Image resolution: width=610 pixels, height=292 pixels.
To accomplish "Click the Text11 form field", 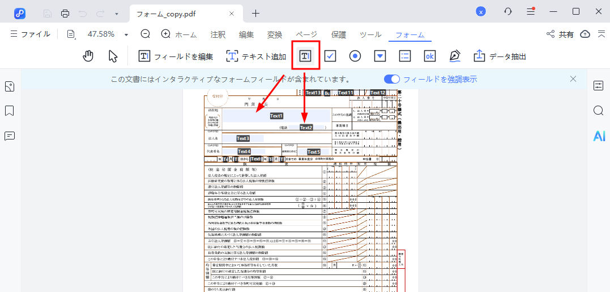I will coord(345,93).
